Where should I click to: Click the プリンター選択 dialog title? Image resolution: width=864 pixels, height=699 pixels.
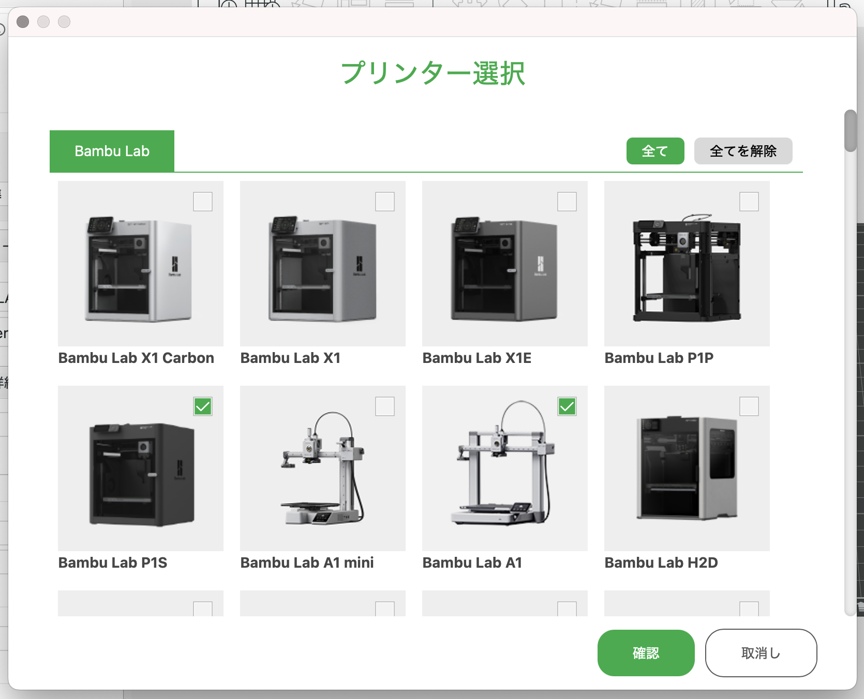pos(433,73)
